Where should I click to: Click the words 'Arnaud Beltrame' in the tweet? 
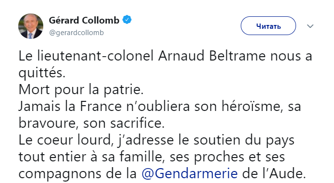[212, 56]
